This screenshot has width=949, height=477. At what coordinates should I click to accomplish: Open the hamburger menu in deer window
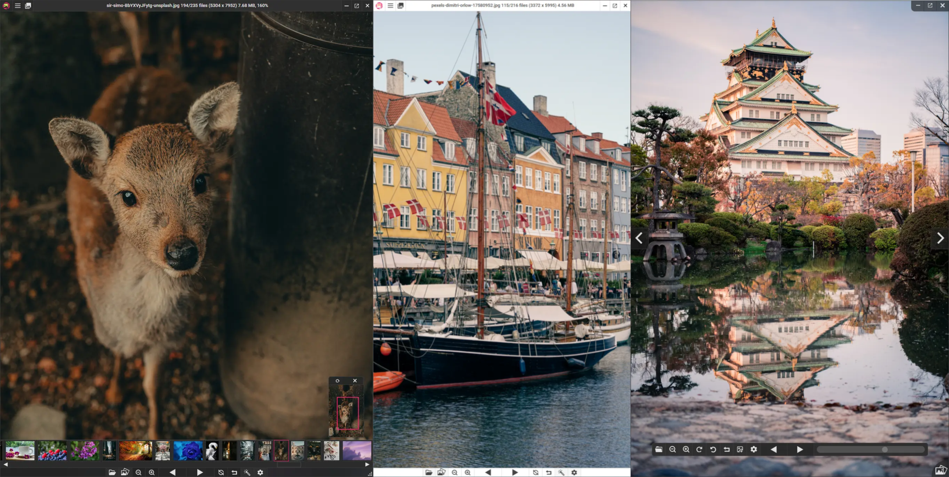click(18, 6)
